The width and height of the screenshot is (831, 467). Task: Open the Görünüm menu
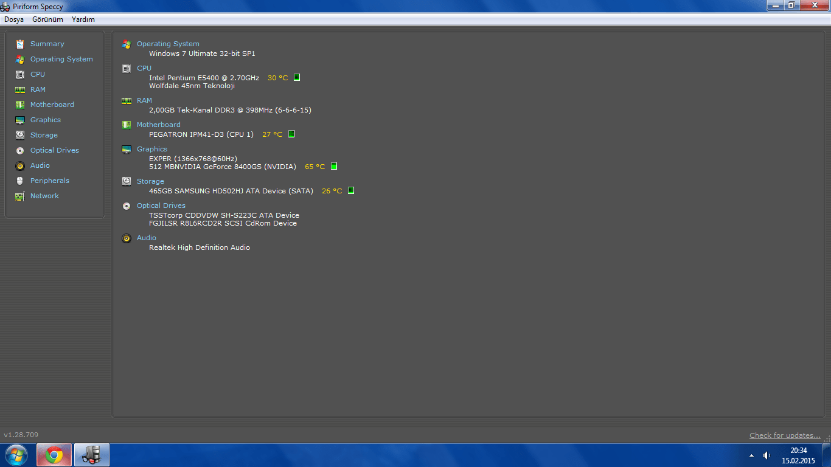(47, 19)
